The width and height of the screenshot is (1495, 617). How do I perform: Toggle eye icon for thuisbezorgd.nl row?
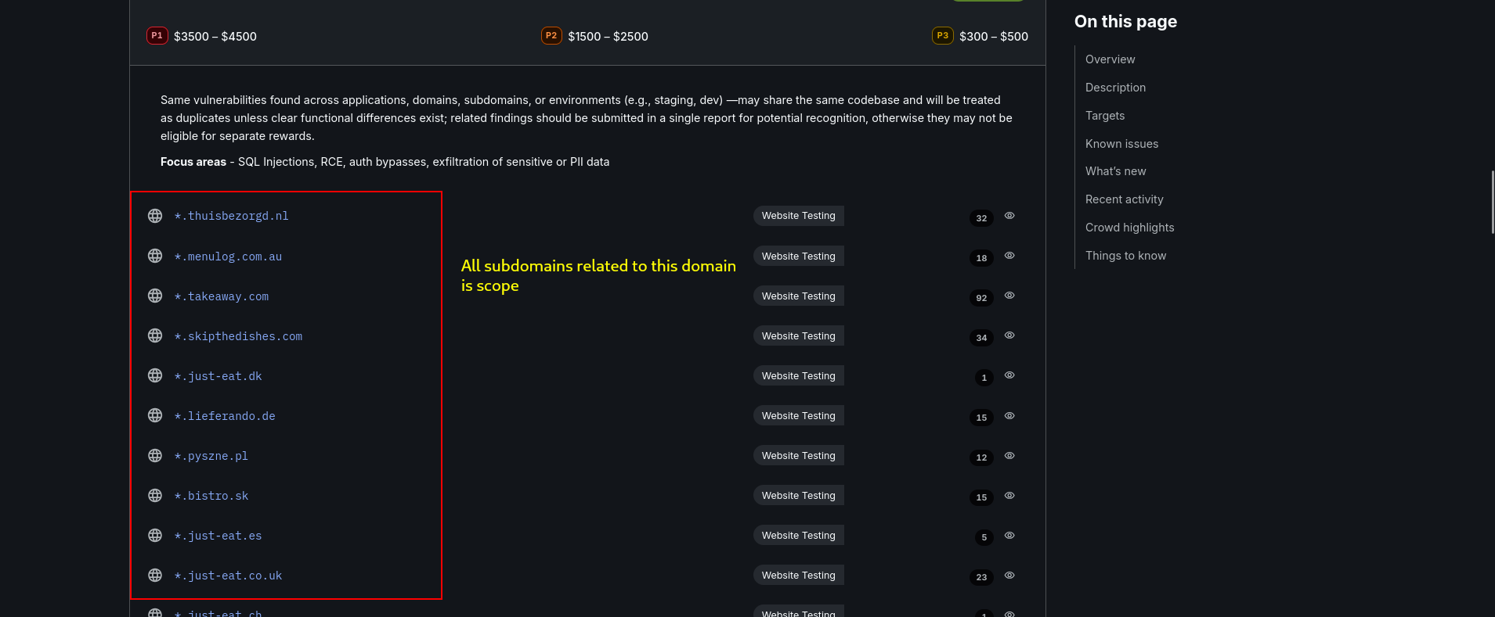point(1009,216)
